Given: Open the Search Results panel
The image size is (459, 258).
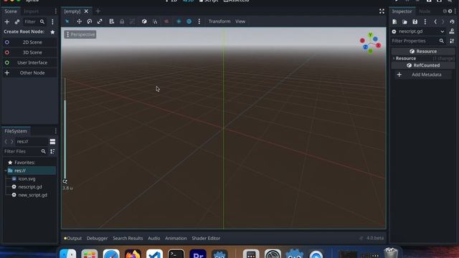Looking at the screenshot, I should pyautogui.click(x=128, y=238).
